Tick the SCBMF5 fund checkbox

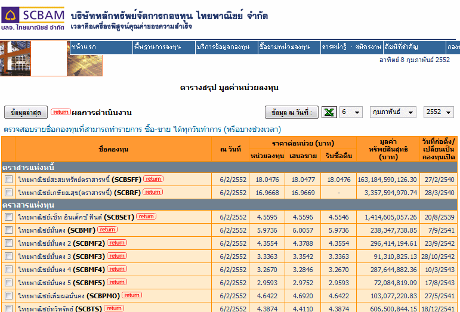[x=8, y=283]
